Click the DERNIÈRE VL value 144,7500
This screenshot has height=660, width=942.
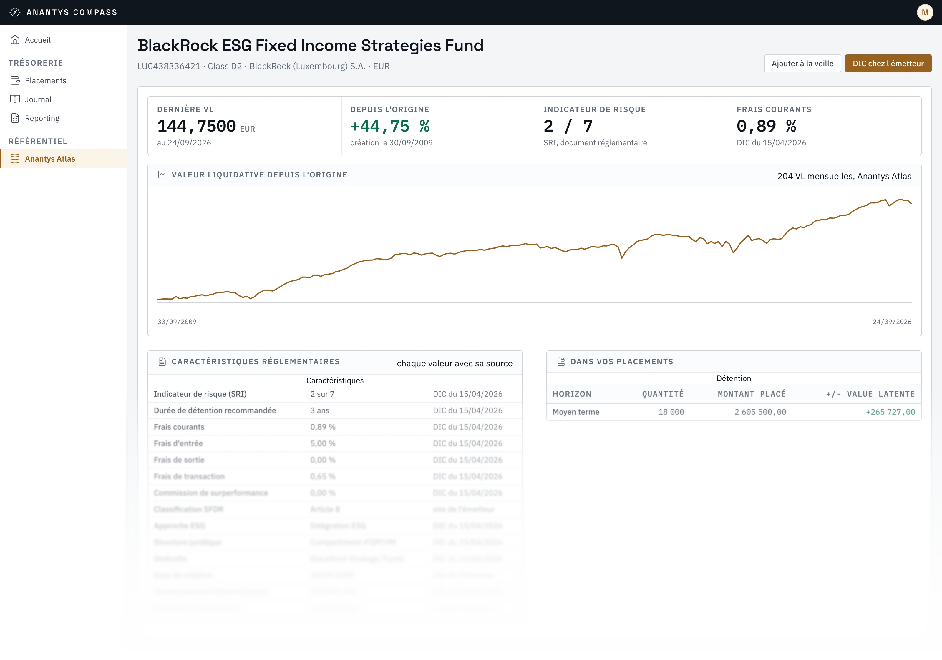tap(197, 126)
